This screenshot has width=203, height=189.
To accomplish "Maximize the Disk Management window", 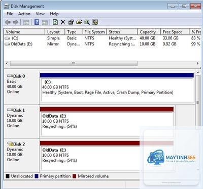I will pos(184,6).
